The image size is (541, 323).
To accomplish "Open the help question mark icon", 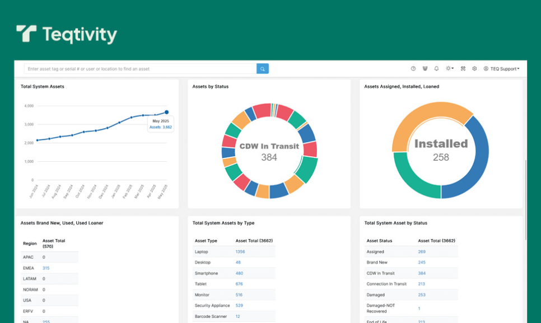I will (413, 69).
